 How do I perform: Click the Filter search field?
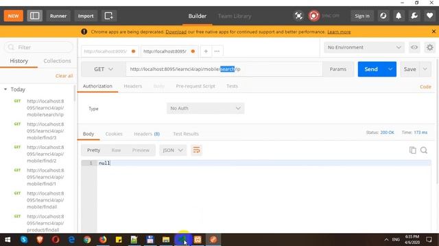click(x=38, y=47)
